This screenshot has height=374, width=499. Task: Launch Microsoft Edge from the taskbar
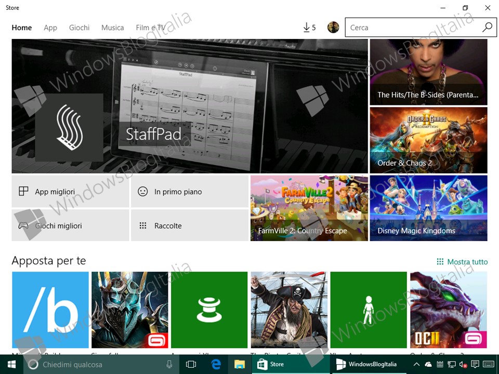click(216, 365)
